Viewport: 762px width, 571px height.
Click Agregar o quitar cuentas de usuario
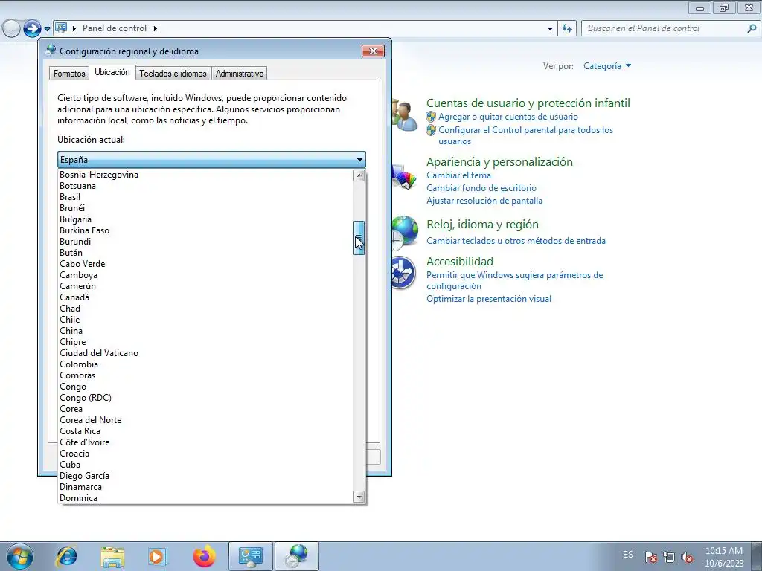coord(508,117)
